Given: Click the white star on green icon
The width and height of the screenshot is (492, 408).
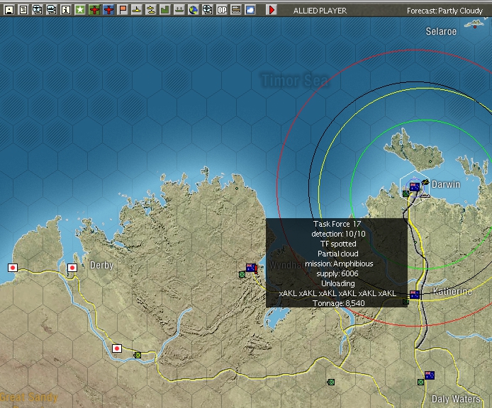Looking at the screenshot, I should 80,10.
